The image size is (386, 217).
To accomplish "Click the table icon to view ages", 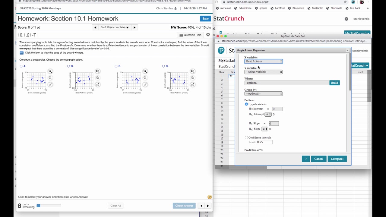I will click(x=22, y=53).
